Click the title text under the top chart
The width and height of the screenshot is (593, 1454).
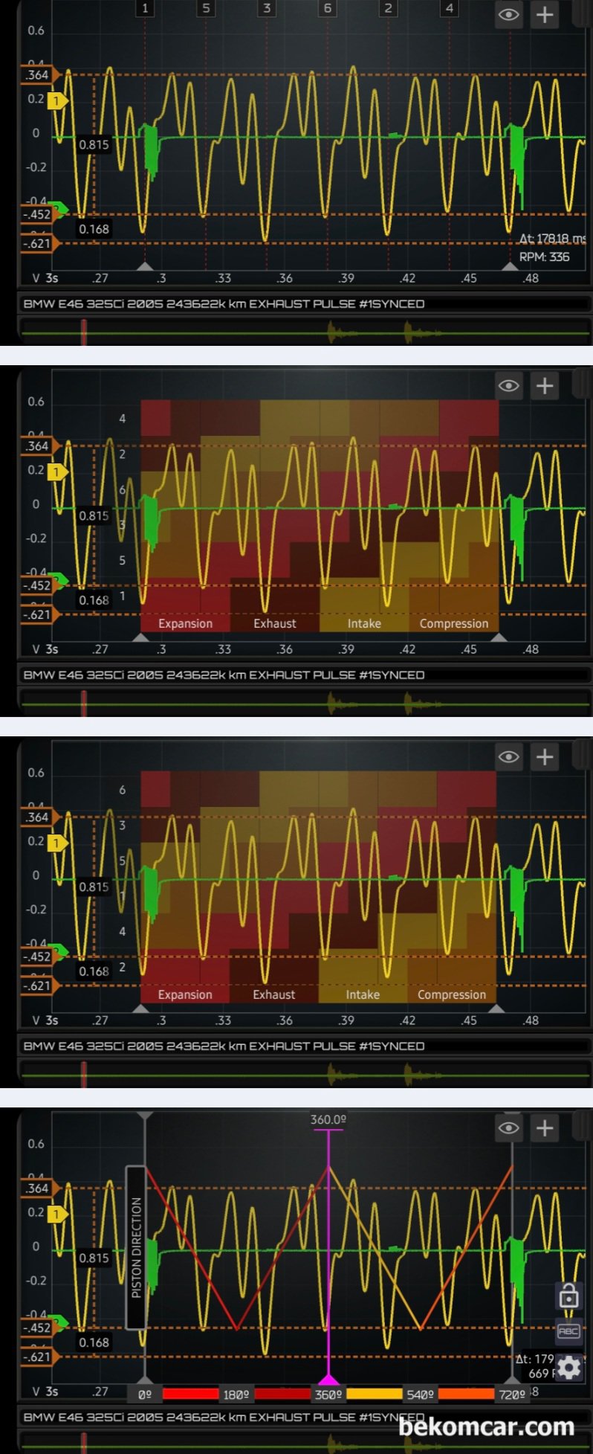pos(224,303)
